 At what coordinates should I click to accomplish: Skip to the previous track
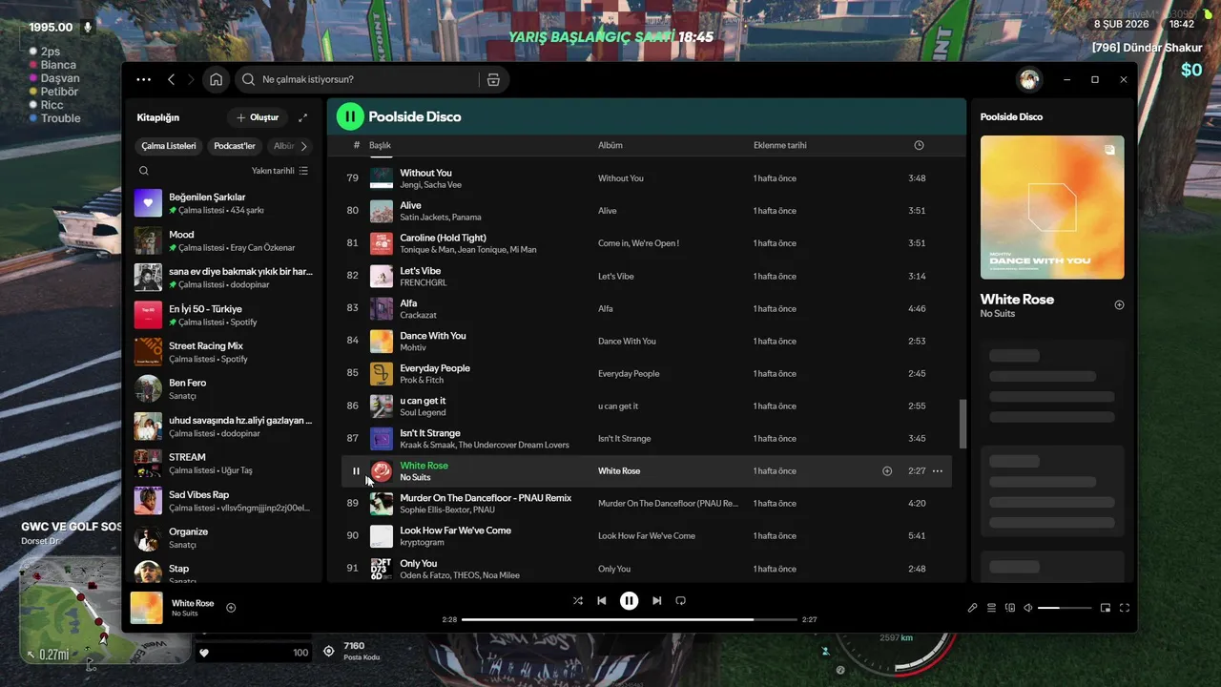pos(602,601)
